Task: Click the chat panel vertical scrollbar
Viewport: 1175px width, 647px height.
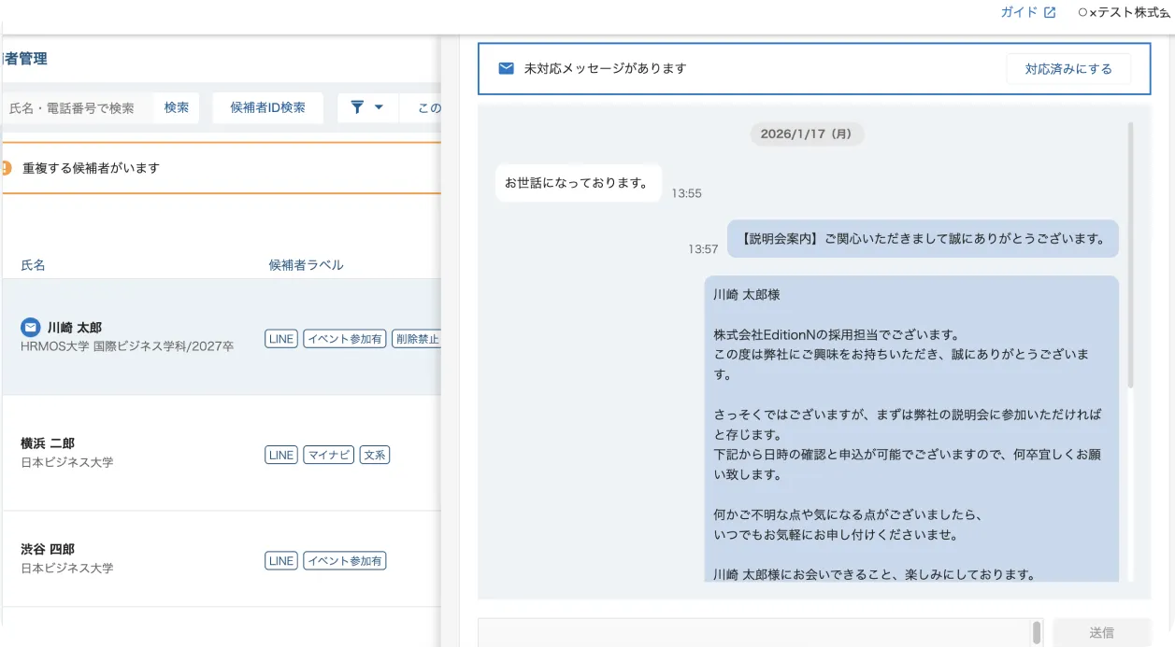Action: coord(1130,255)
